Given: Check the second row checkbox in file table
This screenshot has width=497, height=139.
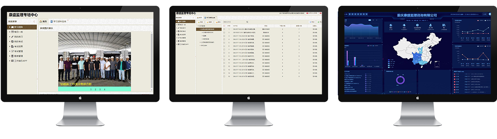Looking at the screenshot, I should (x=224, y=32).
